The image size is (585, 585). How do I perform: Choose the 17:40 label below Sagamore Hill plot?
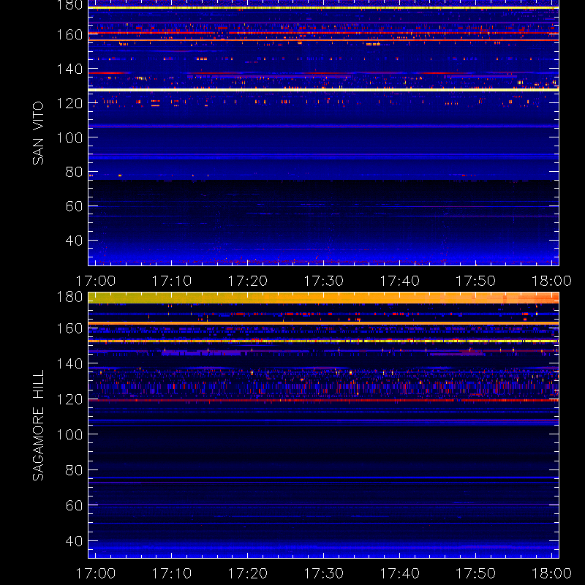[399, 573]
